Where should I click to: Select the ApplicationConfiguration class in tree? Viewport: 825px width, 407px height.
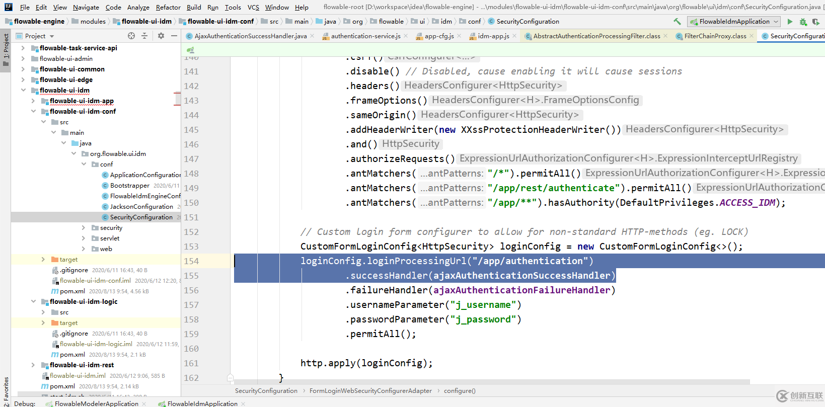(x=141, y=175)
